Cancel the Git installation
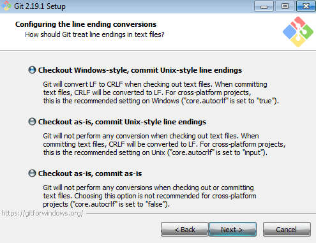The width and height of the screenshot is (316, 243). tap(287, 230)
